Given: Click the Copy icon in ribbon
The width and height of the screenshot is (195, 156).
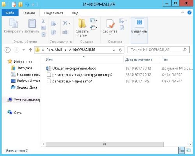Looking at the screenshot, I should tap(14, 23).
